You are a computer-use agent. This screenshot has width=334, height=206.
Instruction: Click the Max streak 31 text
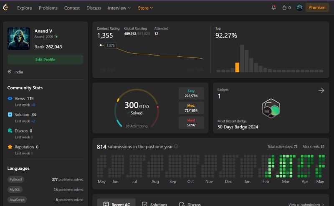(x=314, y=146)
